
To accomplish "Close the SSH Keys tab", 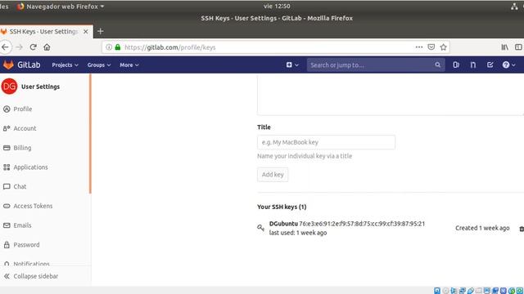I will click(86, 31).
